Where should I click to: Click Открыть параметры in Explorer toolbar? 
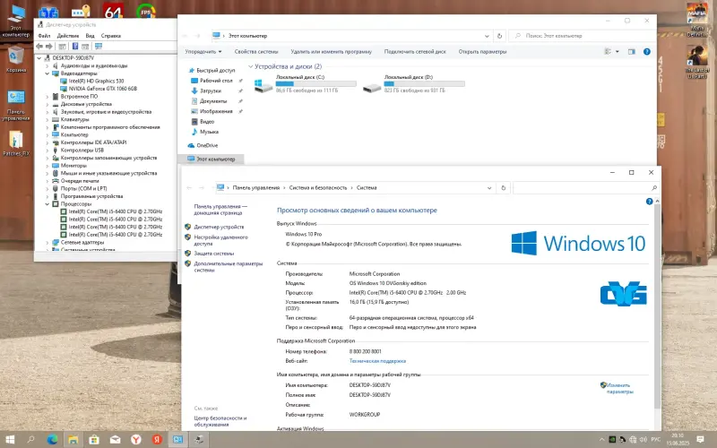[x=482, y=52]
